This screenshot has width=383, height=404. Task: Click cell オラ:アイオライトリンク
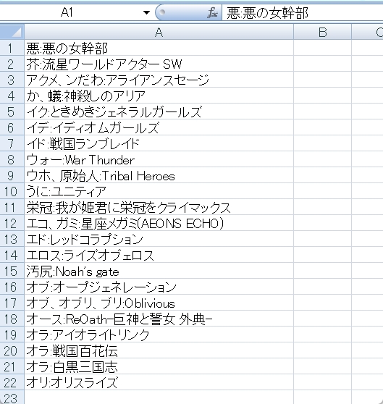pos(159,334)
